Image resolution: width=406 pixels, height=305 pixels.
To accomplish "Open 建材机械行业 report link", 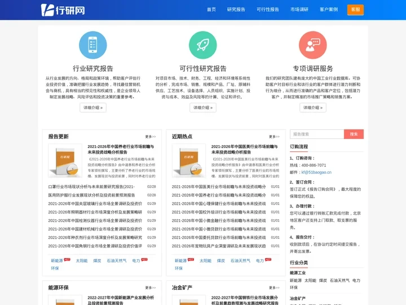I will pos(95,229).
